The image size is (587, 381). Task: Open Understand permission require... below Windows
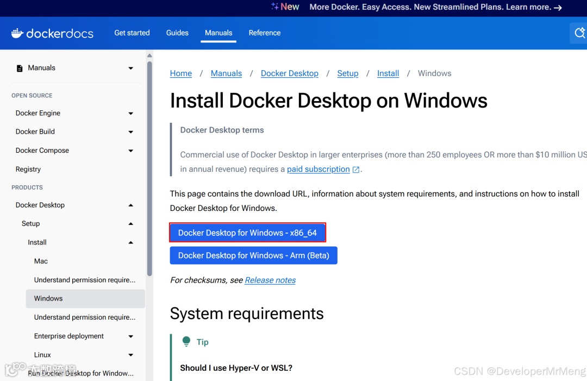click(x=85, y=317)
